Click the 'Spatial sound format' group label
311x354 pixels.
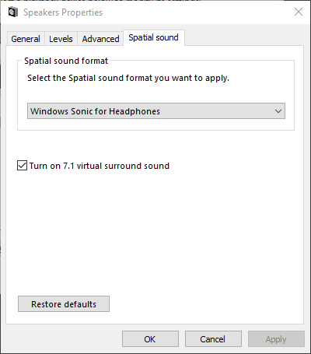pos(66,61)
